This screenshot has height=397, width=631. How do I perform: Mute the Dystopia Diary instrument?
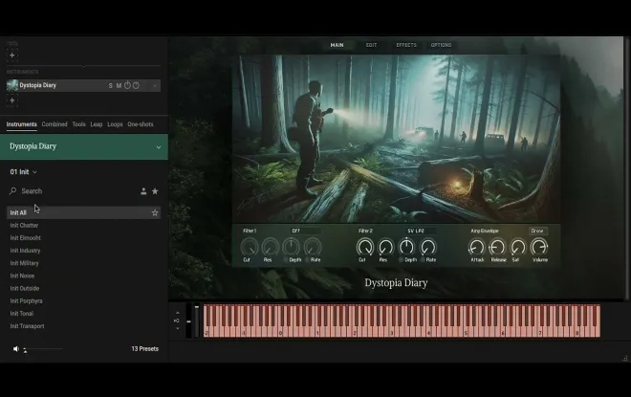click(x=119, y=85)
